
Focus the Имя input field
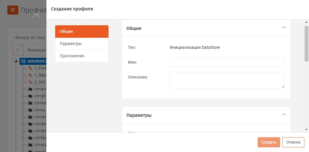227,62
